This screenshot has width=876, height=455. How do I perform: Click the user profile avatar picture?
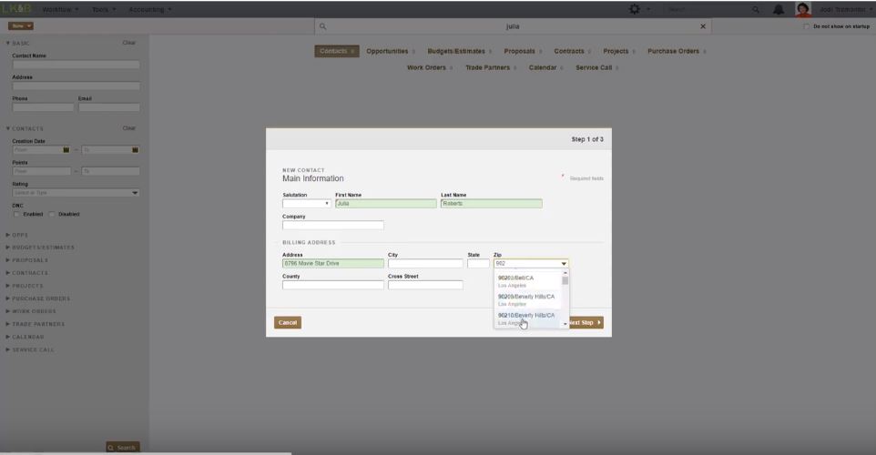pos(803,9)
